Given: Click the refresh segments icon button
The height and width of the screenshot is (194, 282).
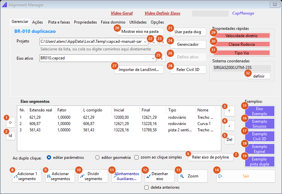Looking at the screenshot, I should (x=10, y=122).
